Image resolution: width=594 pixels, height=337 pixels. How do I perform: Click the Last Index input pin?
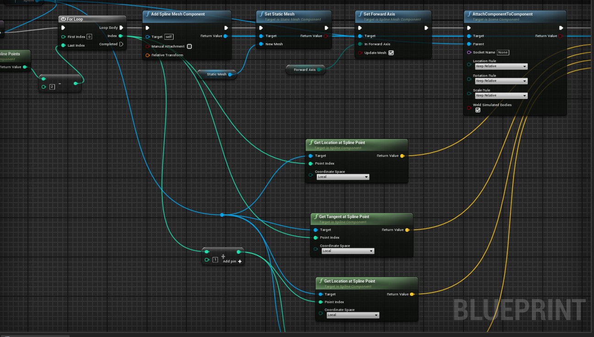(x=63, y=45)
